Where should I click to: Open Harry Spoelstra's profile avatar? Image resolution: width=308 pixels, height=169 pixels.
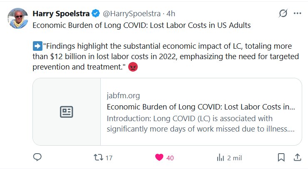tap(17, 17)
